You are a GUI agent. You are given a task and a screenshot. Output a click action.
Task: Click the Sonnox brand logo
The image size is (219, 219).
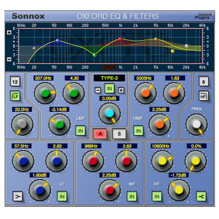(28, 16)
